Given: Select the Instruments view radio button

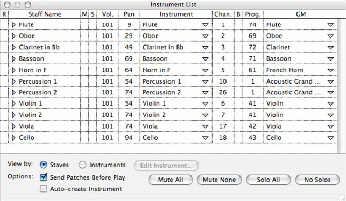Looking at the screenshot, I should [x=82, y=165].
